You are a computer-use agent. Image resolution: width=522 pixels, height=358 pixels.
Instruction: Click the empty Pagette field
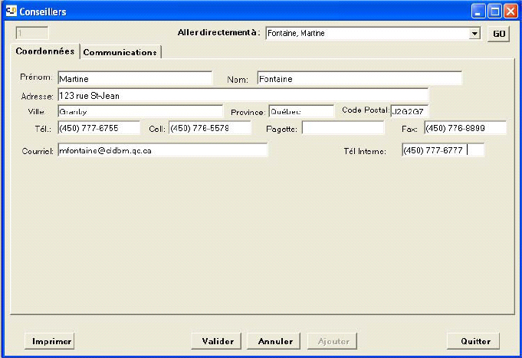click(x=343, y=128)
